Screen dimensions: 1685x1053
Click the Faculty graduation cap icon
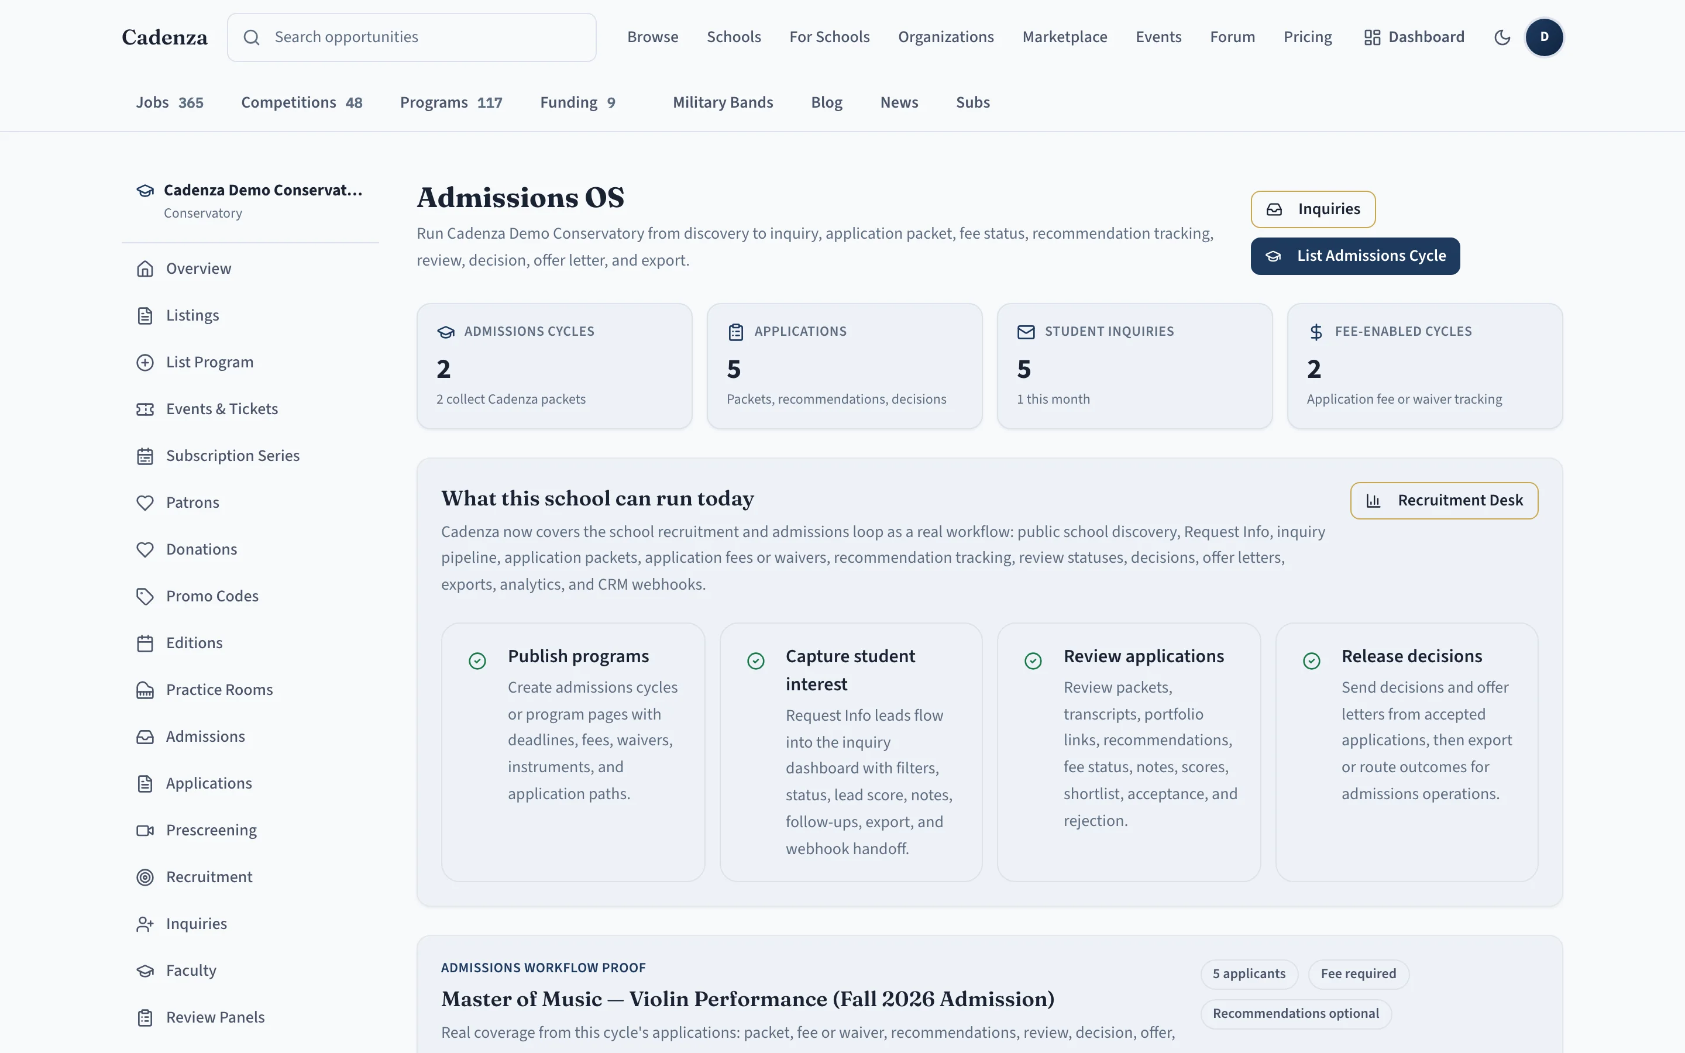pyautogui.click(x=145, y=971)
